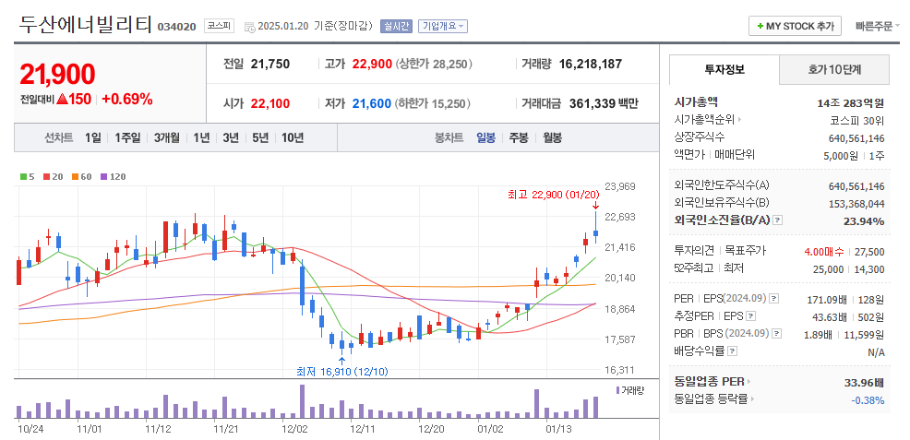The image size is (910, 440).
Task: Select the 3년 line chart period
Action: click(231, 138)
